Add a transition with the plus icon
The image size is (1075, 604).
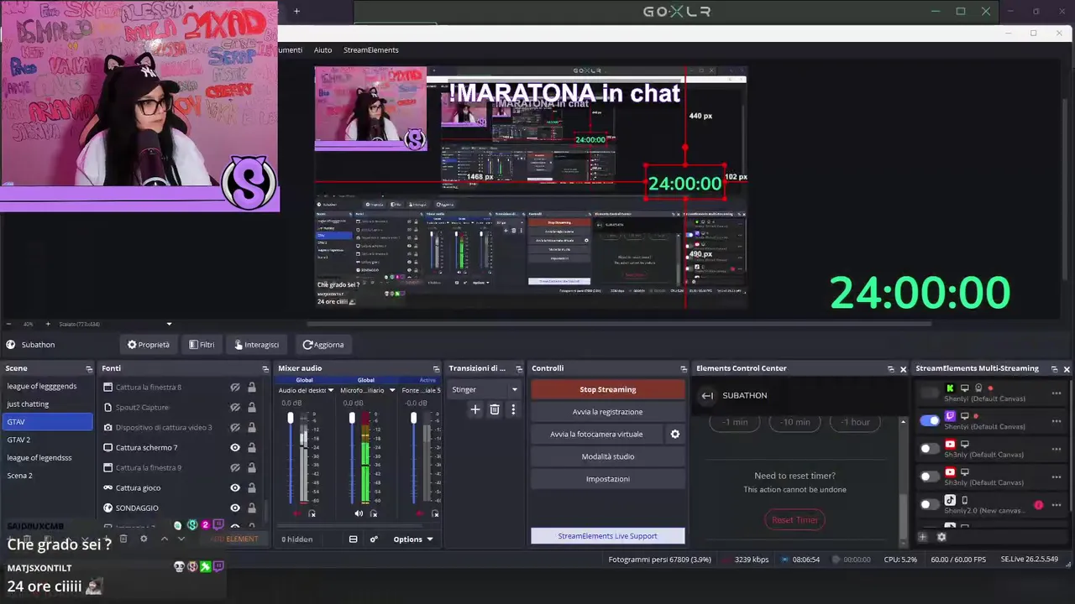(475, 409)
